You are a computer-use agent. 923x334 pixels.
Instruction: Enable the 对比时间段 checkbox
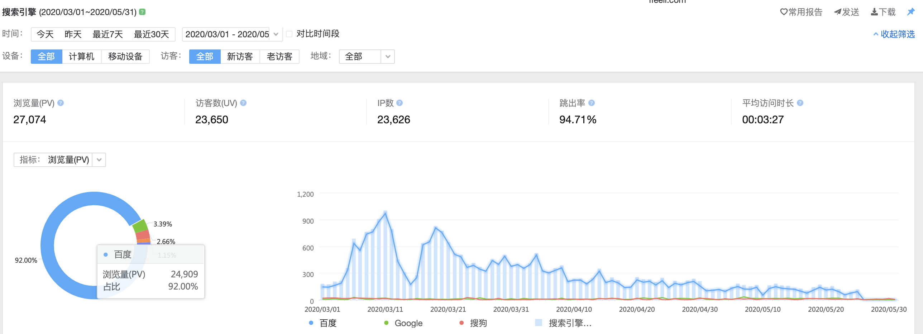[x=289, y=34]
